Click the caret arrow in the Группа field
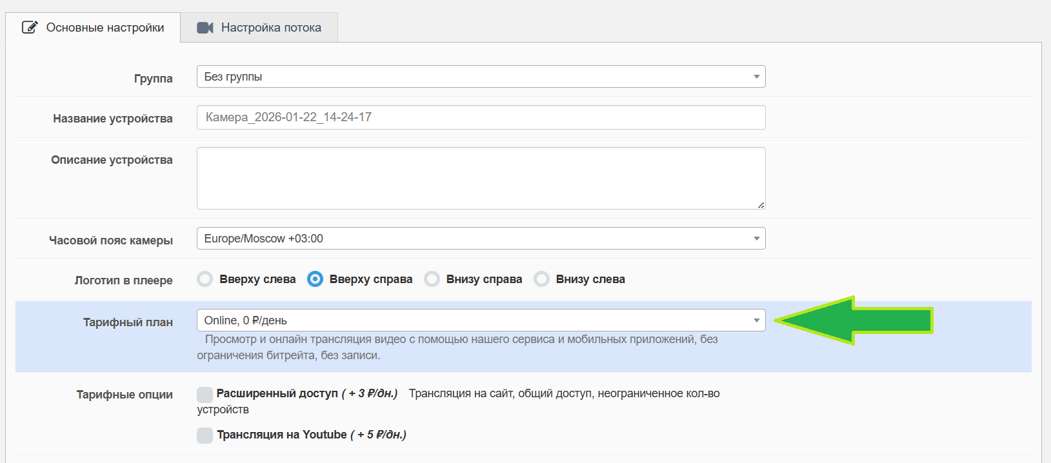This screenshot has width=1051, height=463. [756, 77]
